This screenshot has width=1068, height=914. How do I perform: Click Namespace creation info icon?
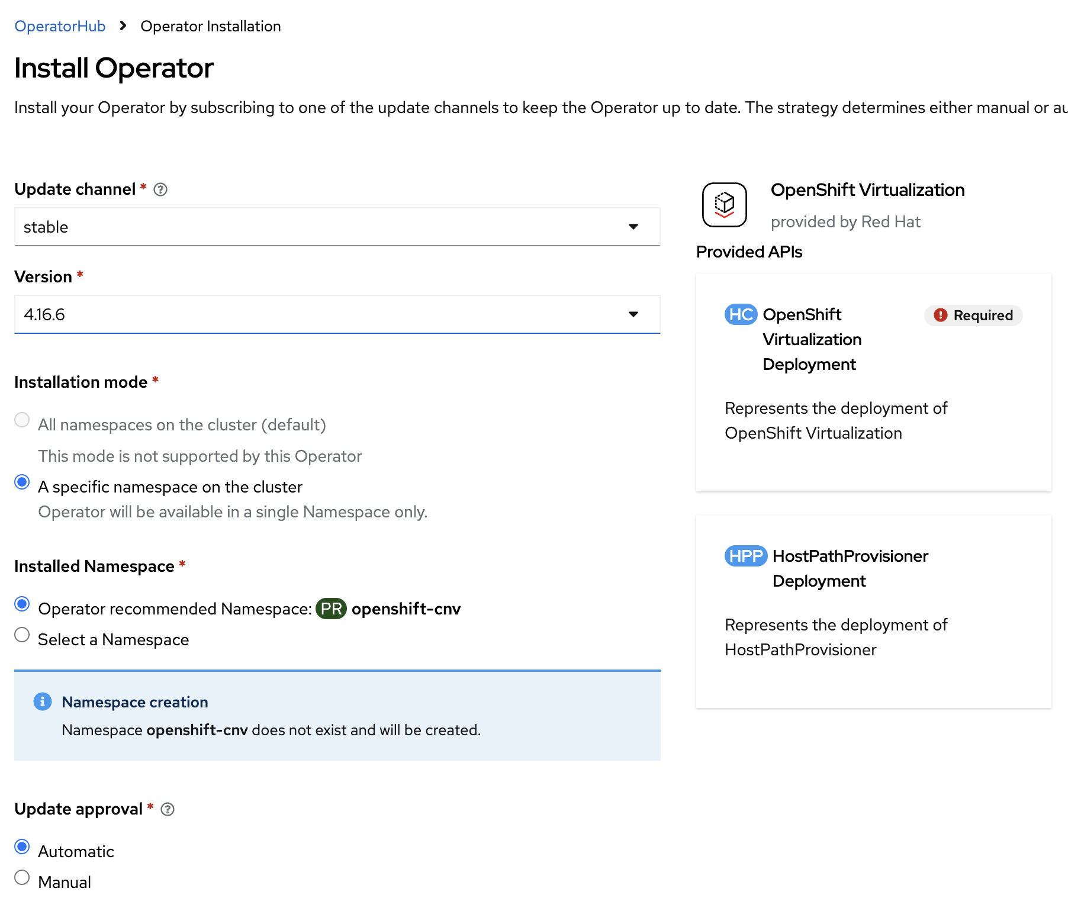pos(43,701)
